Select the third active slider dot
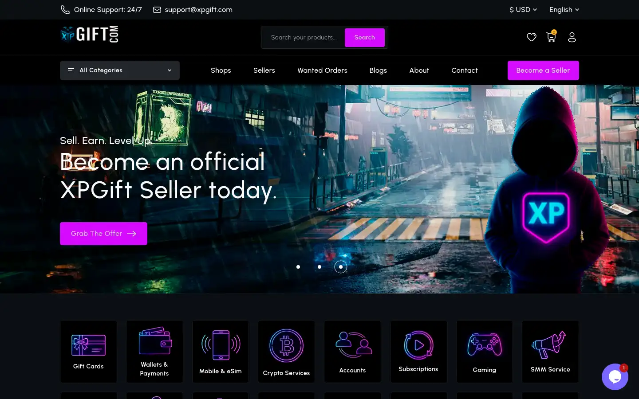Viewport: 639px width, 399px height. click(341, 267)
